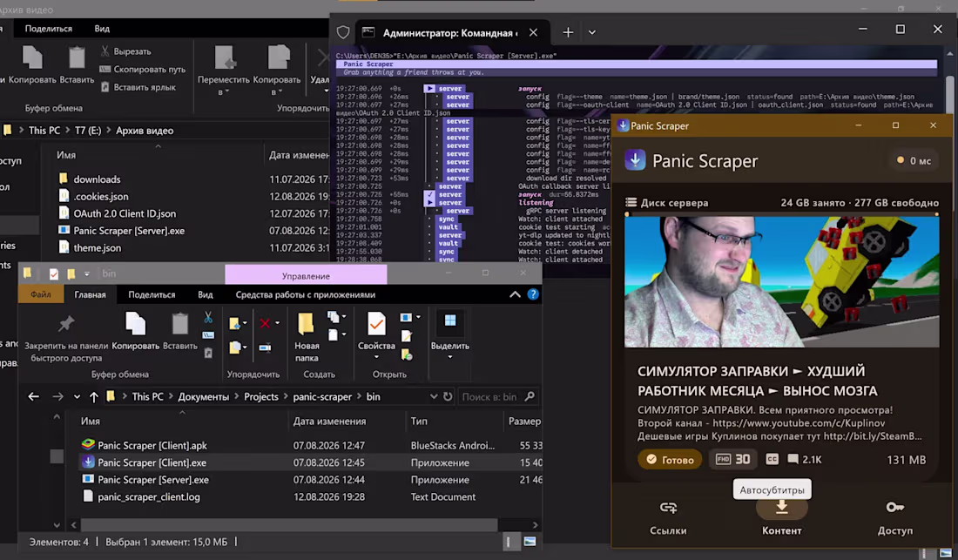Open recent locations dropdown in bin navigation bar
The width and height of the screenshot is (958, 560).
coord(77,397)
